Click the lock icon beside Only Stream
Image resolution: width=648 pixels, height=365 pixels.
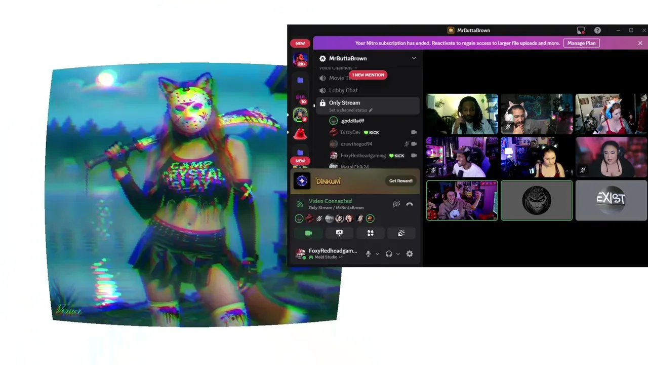click(x=322, y=103)
